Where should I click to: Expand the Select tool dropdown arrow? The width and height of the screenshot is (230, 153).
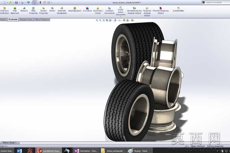37,3
